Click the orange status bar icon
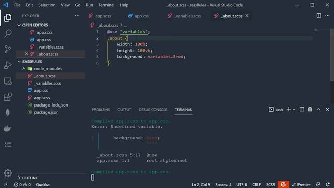The height and width of the screenshot is (188, 334). pyautogui.click(x=283, y=184)
